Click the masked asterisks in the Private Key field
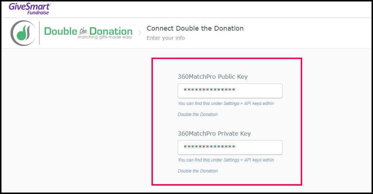This screenshot has height=194, width=373. (x=209, y=147)
